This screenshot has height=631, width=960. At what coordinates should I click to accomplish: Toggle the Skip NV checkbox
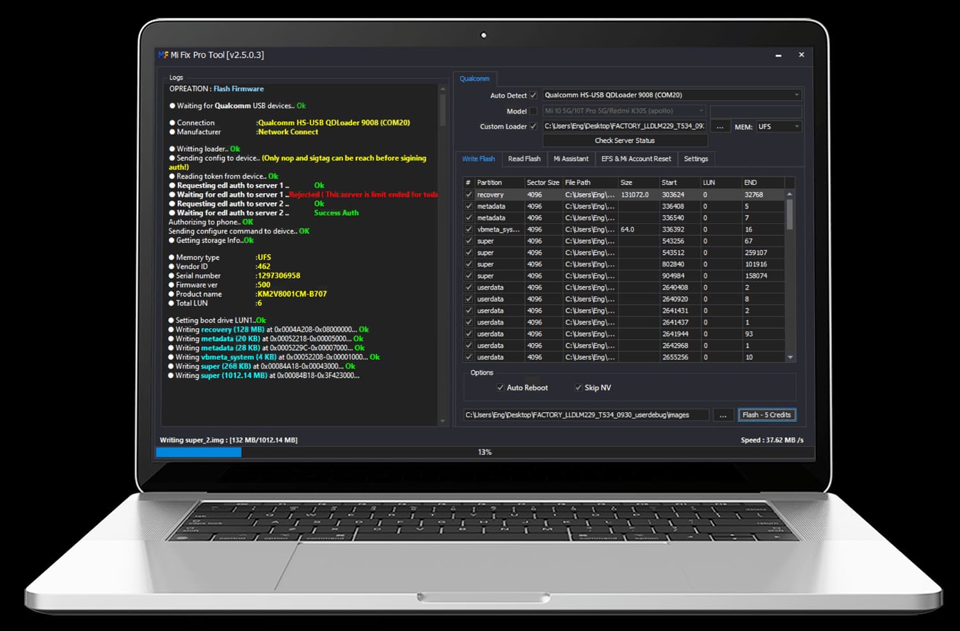tap(579, 388)
